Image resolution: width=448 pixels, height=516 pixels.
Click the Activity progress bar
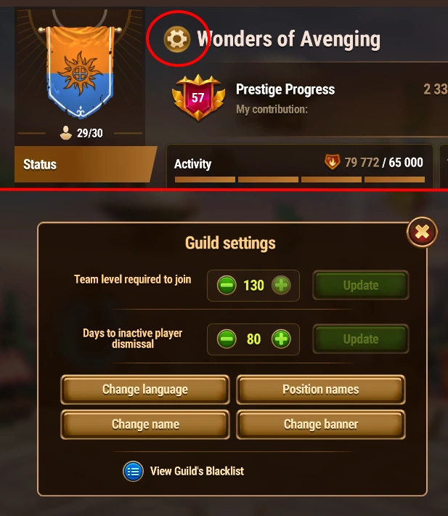[300, 180]
